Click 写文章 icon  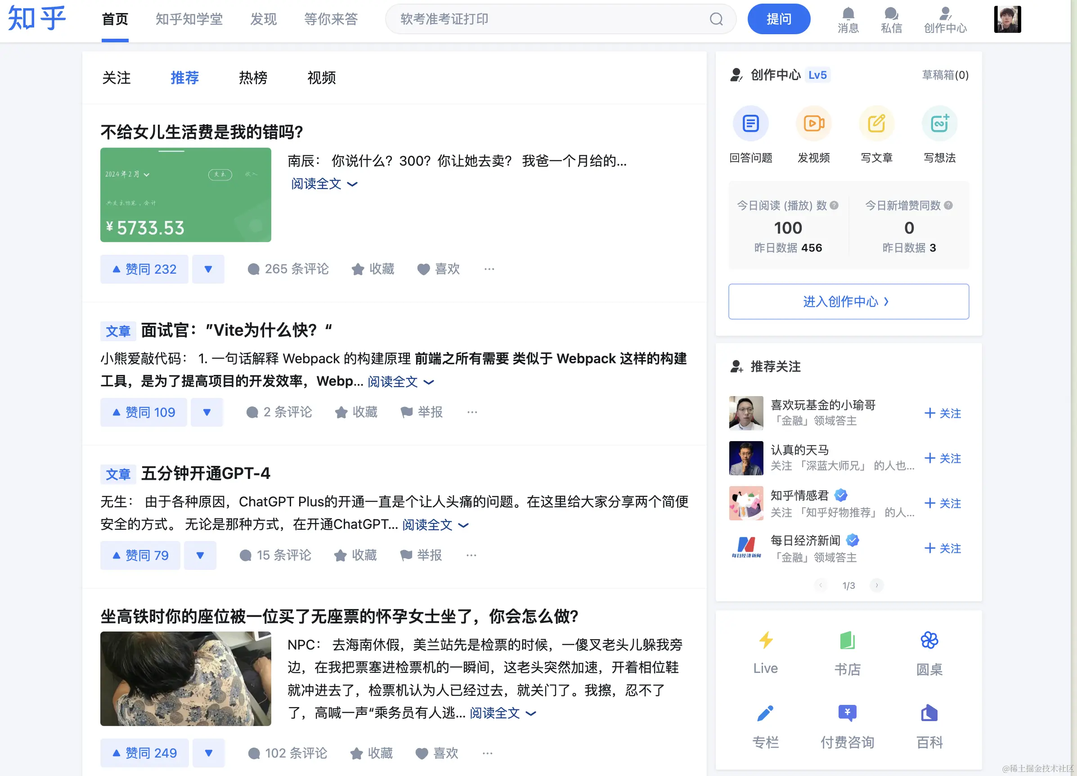(877, 123)
